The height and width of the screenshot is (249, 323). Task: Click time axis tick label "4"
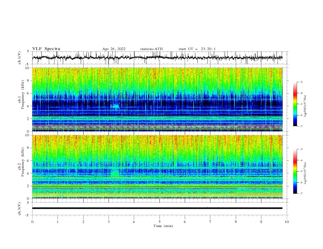(x=134, y=222)
